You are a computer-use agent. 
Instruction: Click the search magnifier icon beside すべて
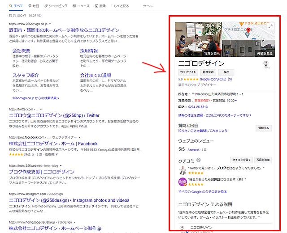point(11,6)
